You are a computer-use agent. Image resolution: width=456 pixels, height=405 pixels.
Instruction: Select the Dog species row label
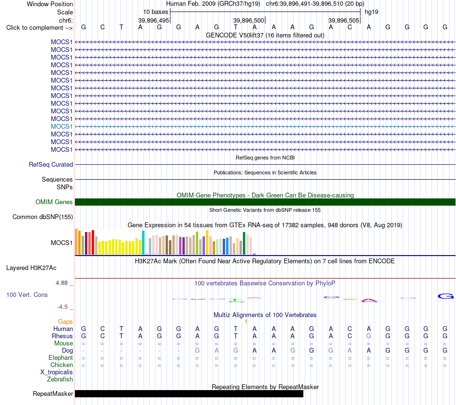tap(67, 351)
